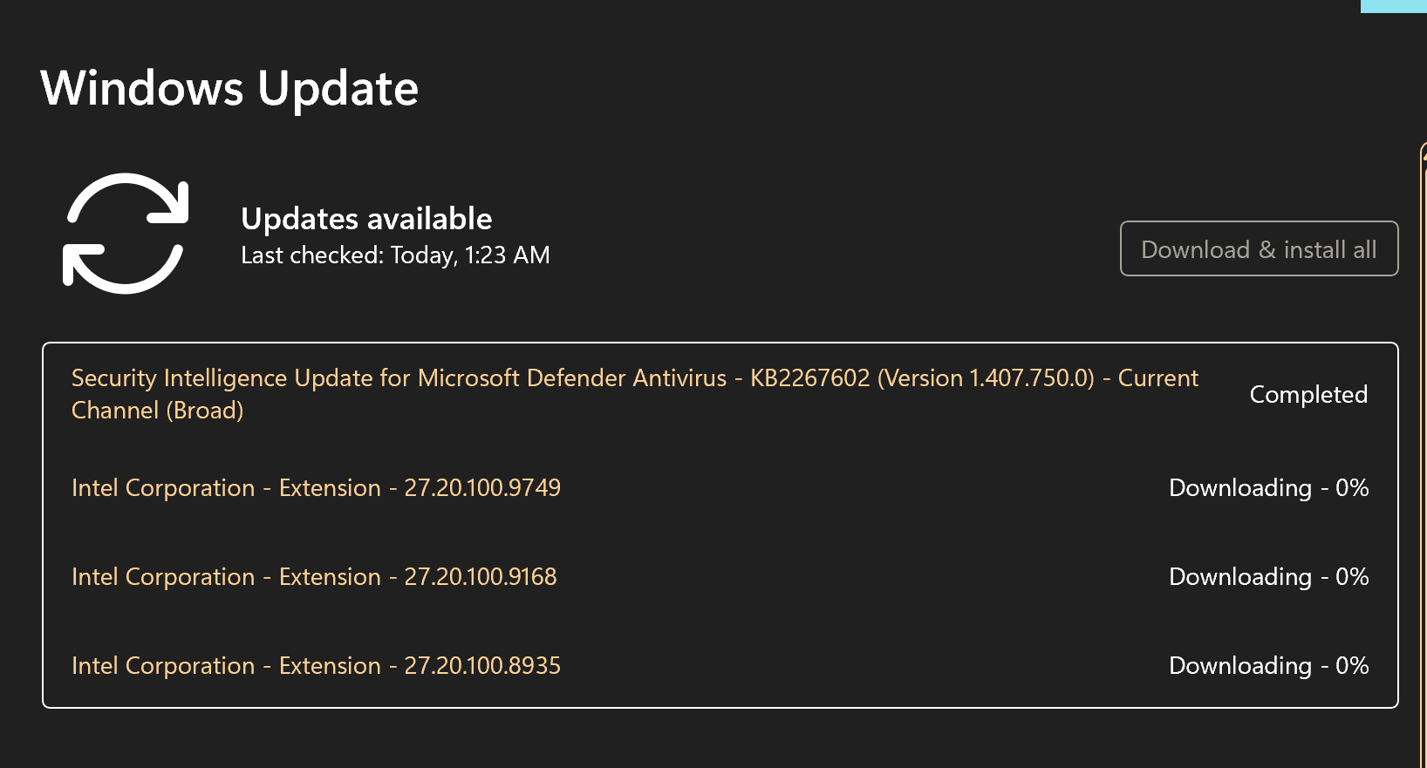1427x768 pixels.
Task: Click the cyan bar in the top-right corner
Action: click(x=1393, y=5)
